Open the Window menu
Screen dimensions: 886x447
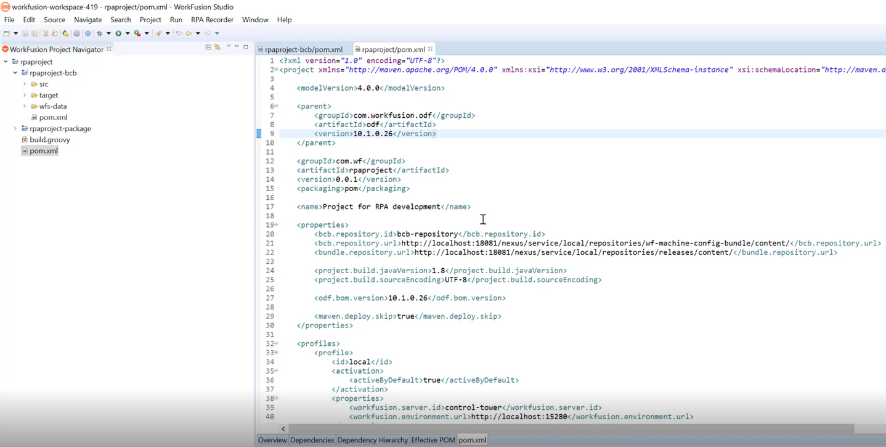point(255,20)
